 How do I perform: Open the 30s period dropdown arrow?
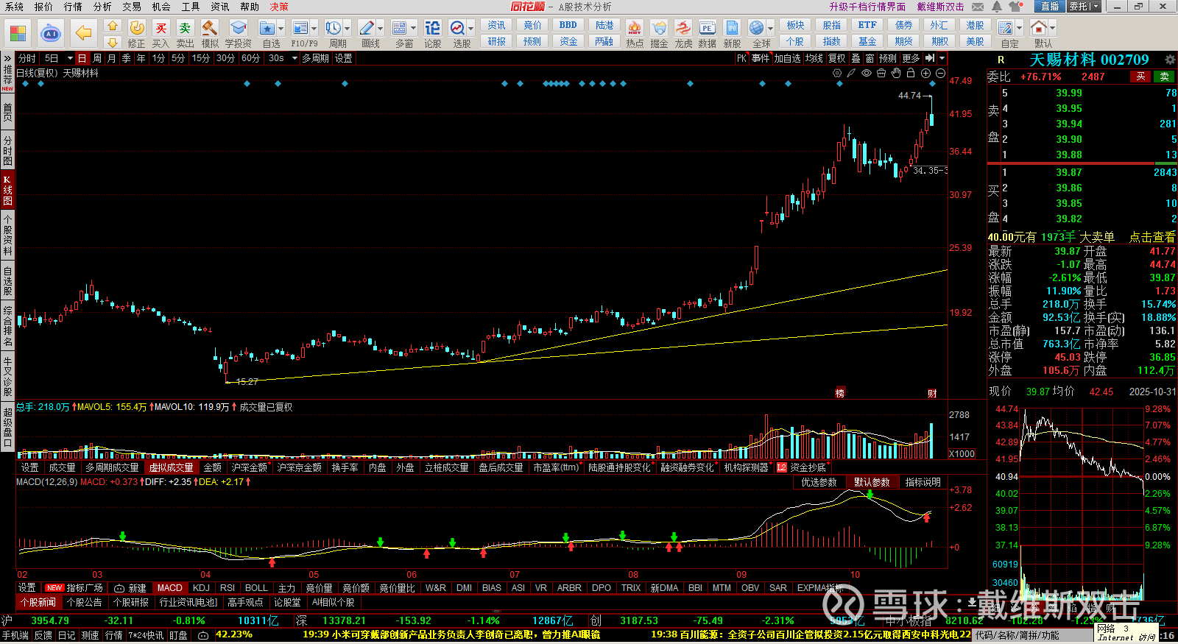(x=294, y=58)
